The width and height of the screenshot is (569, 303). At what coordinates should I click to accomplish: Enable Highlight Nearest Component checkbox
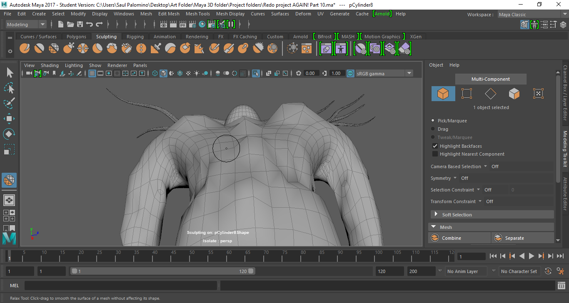(x=435, y=154)
